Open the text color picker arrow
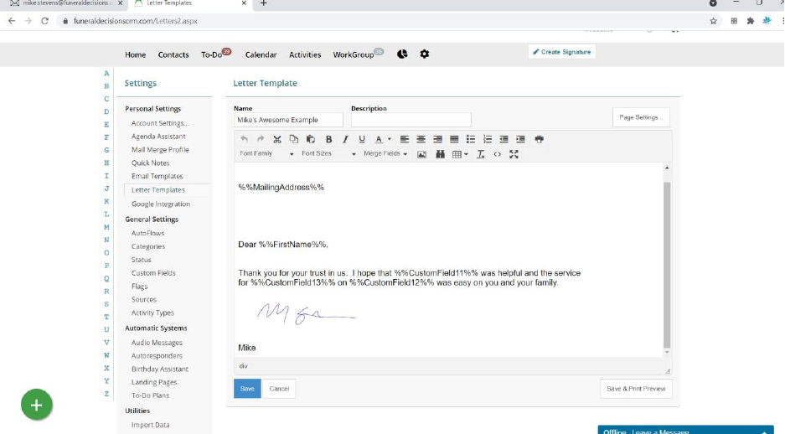Viewport: 785px width, 434px height. [390, 139]
